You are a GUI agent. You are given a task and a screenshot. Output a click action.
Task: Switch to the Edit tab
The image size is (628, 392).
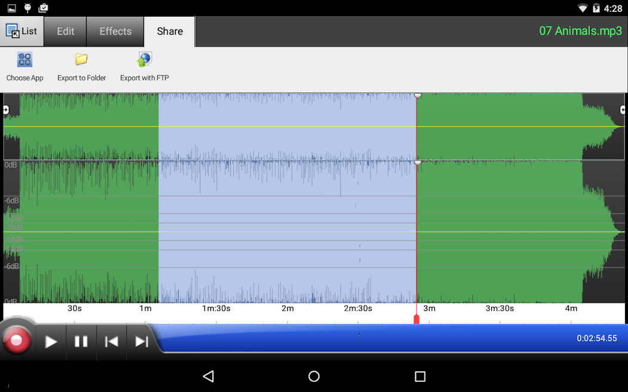coord(65,31)
